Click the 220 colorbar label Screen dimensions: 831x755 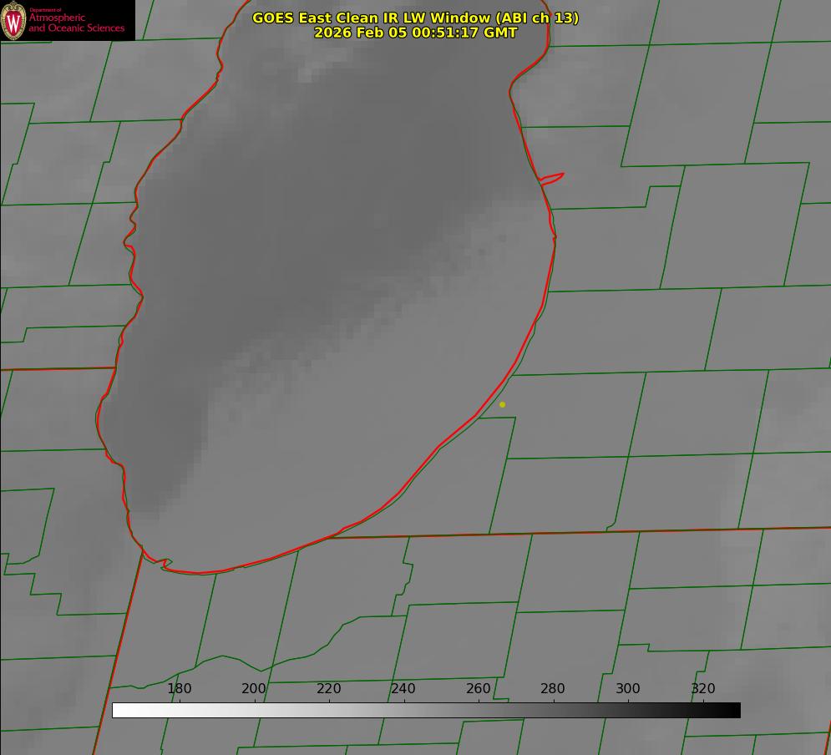click(x=328, y=688)
